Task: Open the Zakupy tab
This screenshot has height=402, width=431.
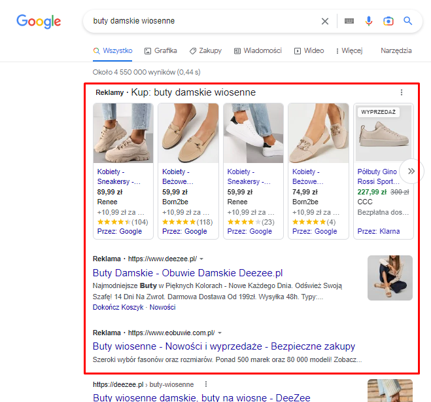Action: (x=205, y=51)
